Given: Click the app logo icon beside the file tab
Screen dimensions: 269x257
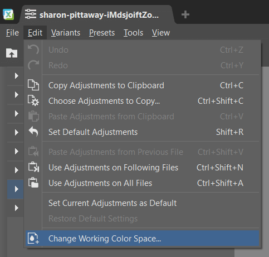Looking at the screenshot, I should [x=8, y=14].
